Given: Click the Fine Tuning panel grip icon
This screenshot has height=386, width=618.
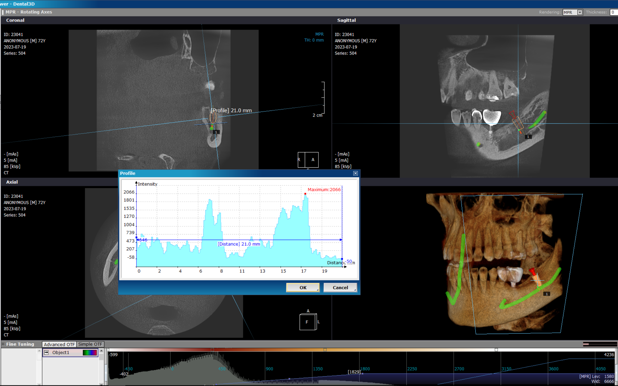Looking at the screenshot, I should point(3,344).
